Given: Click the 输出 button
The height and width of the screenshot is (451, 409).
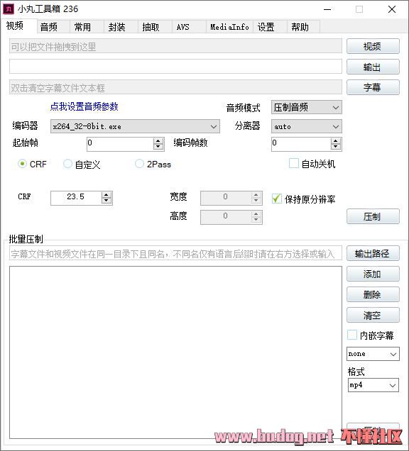Looking at the screenshot, I should tap(373, 67).
